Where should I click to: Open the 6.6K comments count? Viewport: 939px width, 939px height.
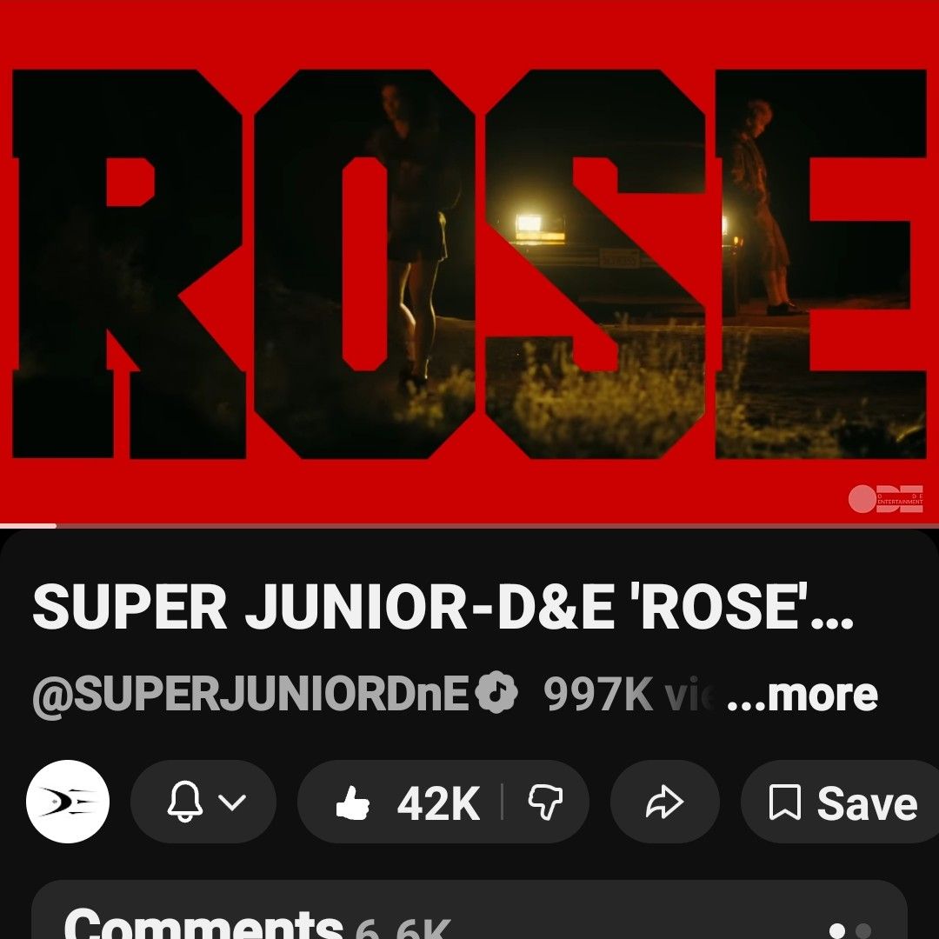[x=403, y=929]
